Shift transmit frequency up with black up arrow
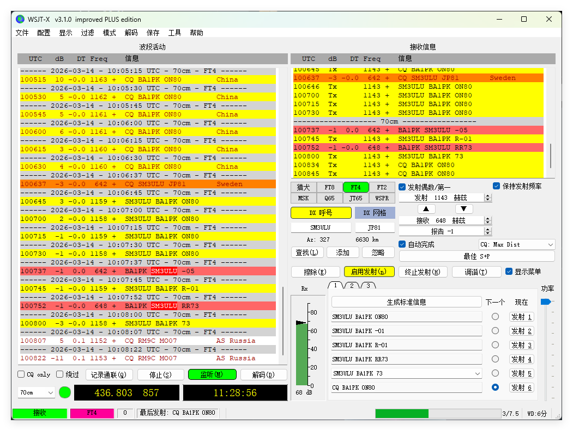This screenshot has width=573, height=431. coord(426,209)
